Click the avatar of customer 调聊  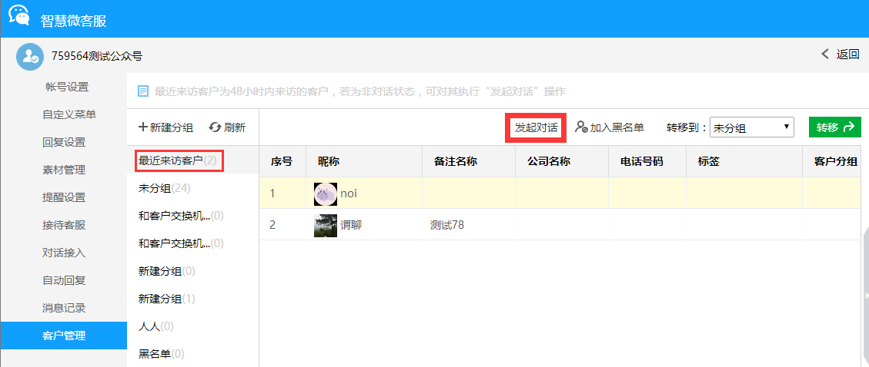[326, 226]
